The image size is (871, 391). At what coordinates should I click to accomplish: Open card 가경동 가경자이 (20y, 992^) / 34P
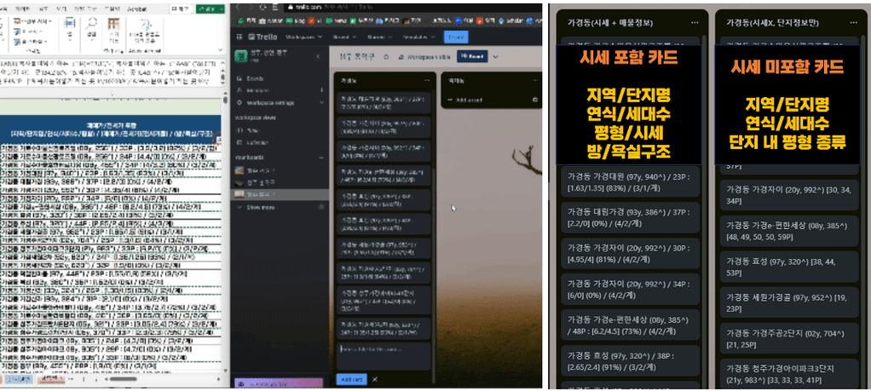click(631, 289)
